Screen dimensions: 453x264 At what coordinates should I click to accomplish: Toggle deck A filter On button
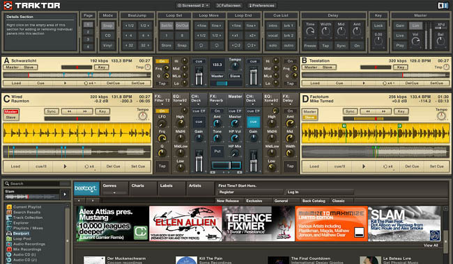162,61
